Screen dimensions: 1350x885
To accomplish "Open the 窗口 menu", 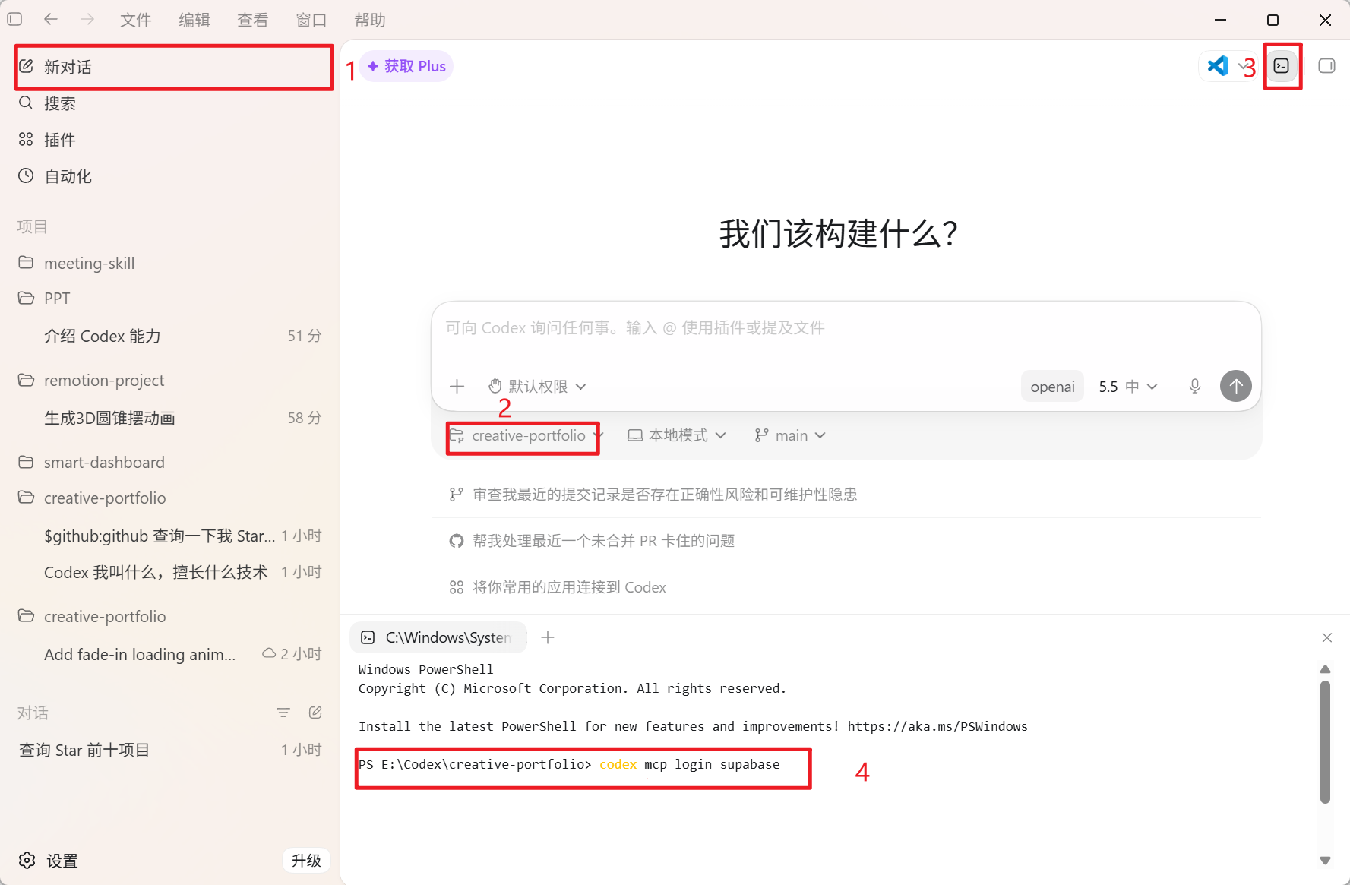I will pos(311,20).
